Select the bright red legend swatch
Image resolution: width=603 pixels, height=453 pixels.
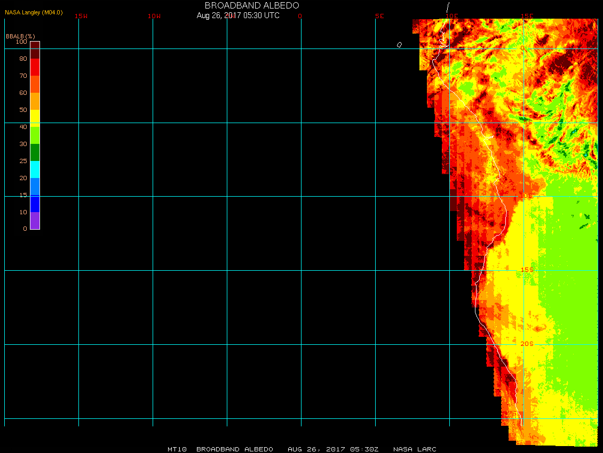click(x=35, y=67)
